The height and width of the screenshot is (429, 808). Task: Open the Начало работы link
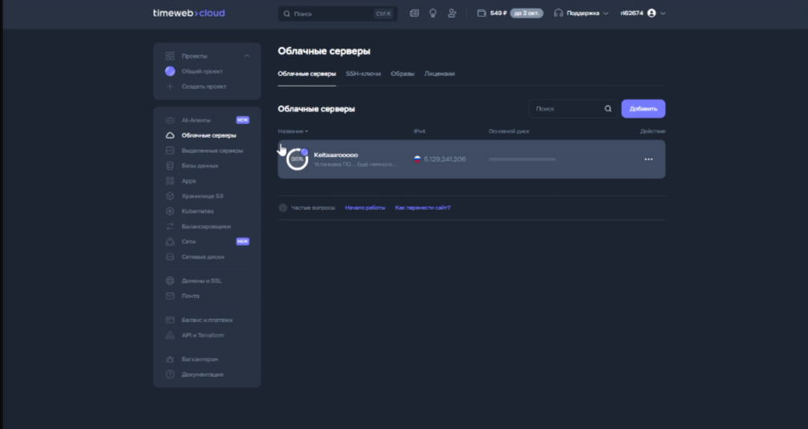pyautogui.click(x=365, y=208)
